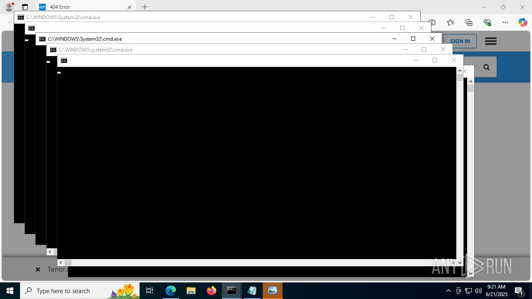Open the clock showing 9:21 AM

pos(497,291)
